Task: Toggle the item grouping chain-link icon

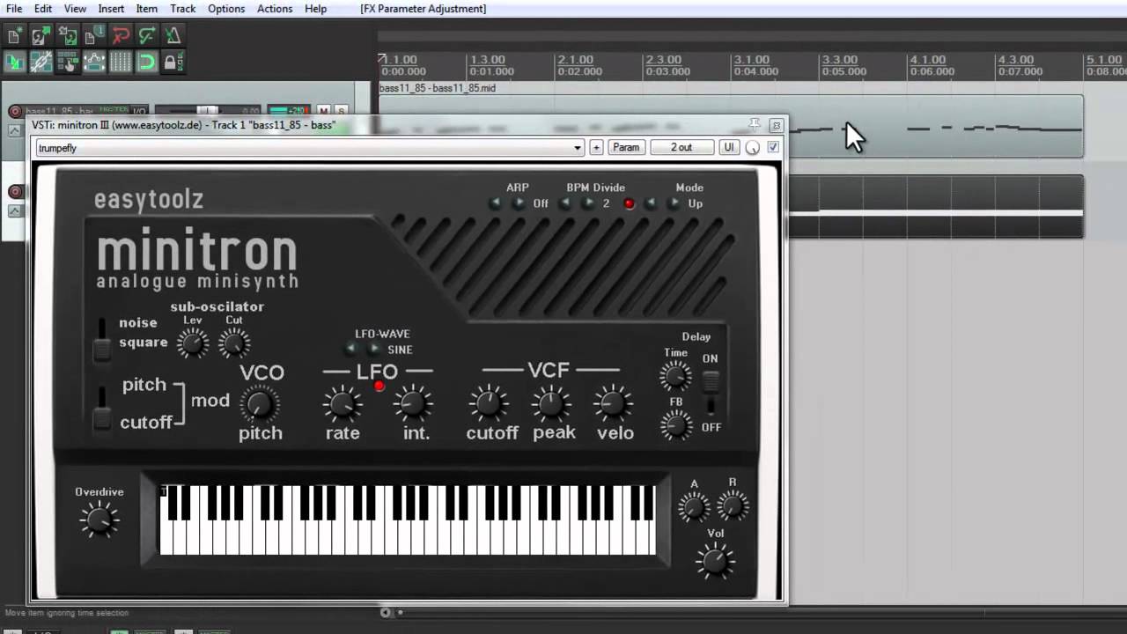Action: coord(41,63)
